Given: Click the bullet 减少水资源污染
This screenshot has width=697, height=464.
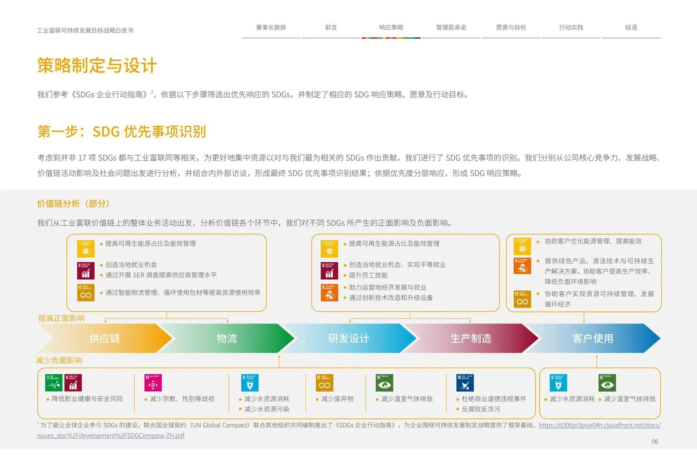Looking at the screenshot, I should [264, 409].
